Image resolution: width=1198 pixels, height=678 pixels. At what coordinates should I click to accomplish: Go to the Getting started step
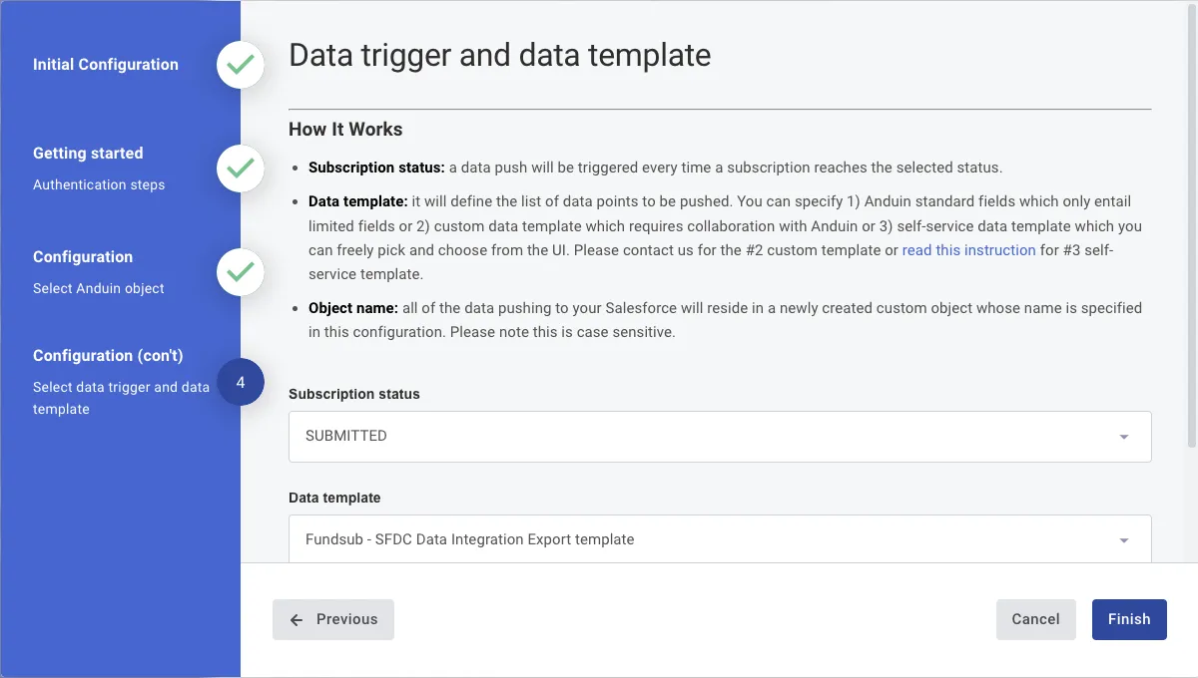coord(88,154)
